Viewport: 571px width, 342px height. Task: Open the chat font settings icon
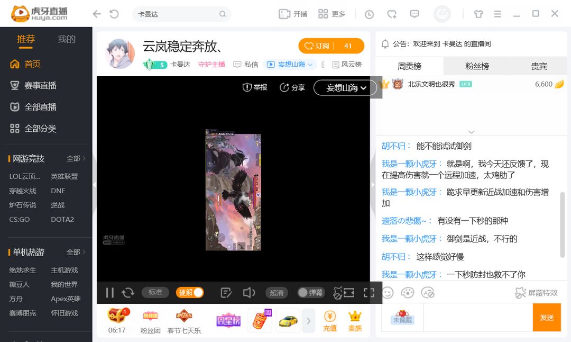click(428, 293)
